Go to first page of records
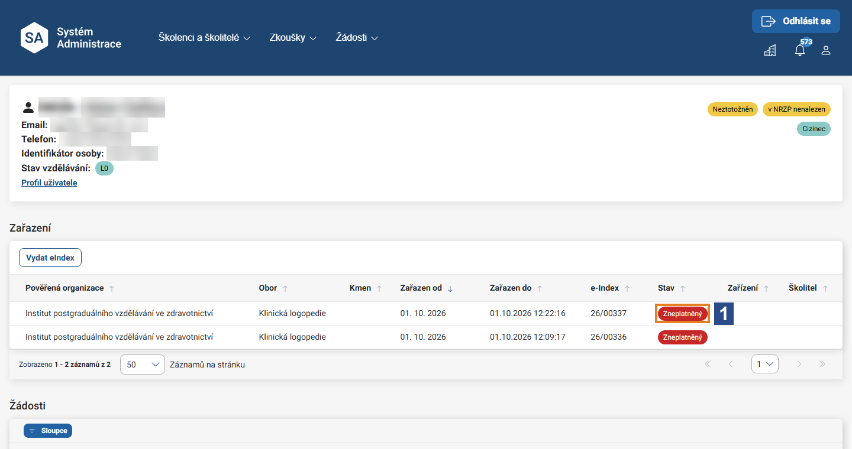The height and width of the screenshot is (449, 852). [x=708, y=365]
